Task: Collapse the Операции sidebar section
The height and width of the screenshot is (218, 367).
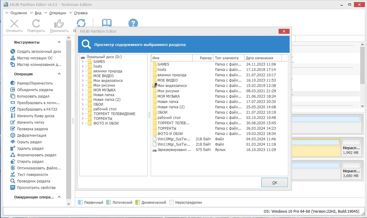Action: click(x=59, y=74)
